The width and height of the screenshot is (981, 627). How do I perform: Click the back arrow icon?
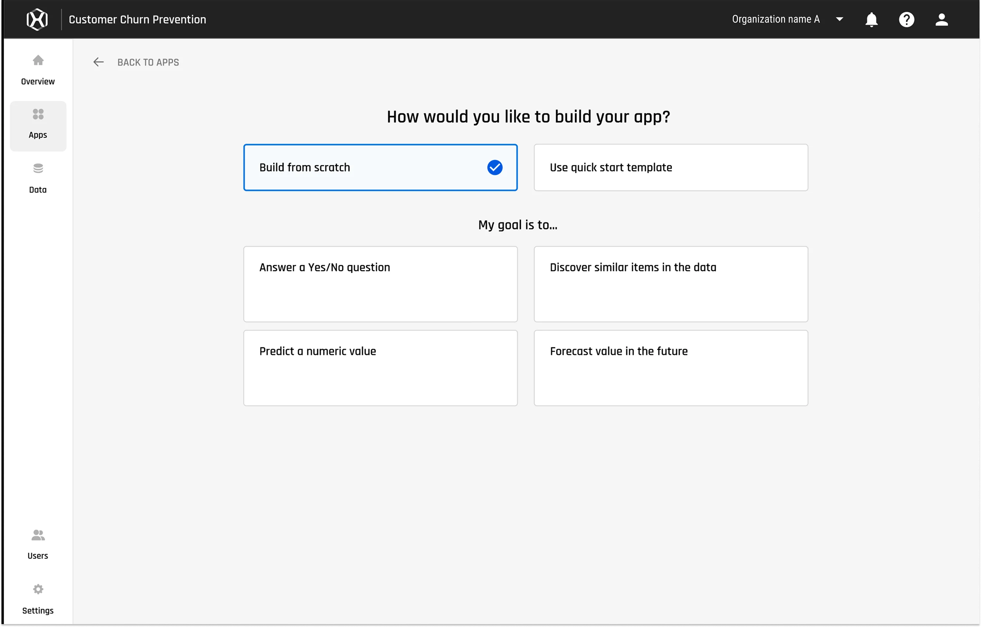[x=98, y=62]
